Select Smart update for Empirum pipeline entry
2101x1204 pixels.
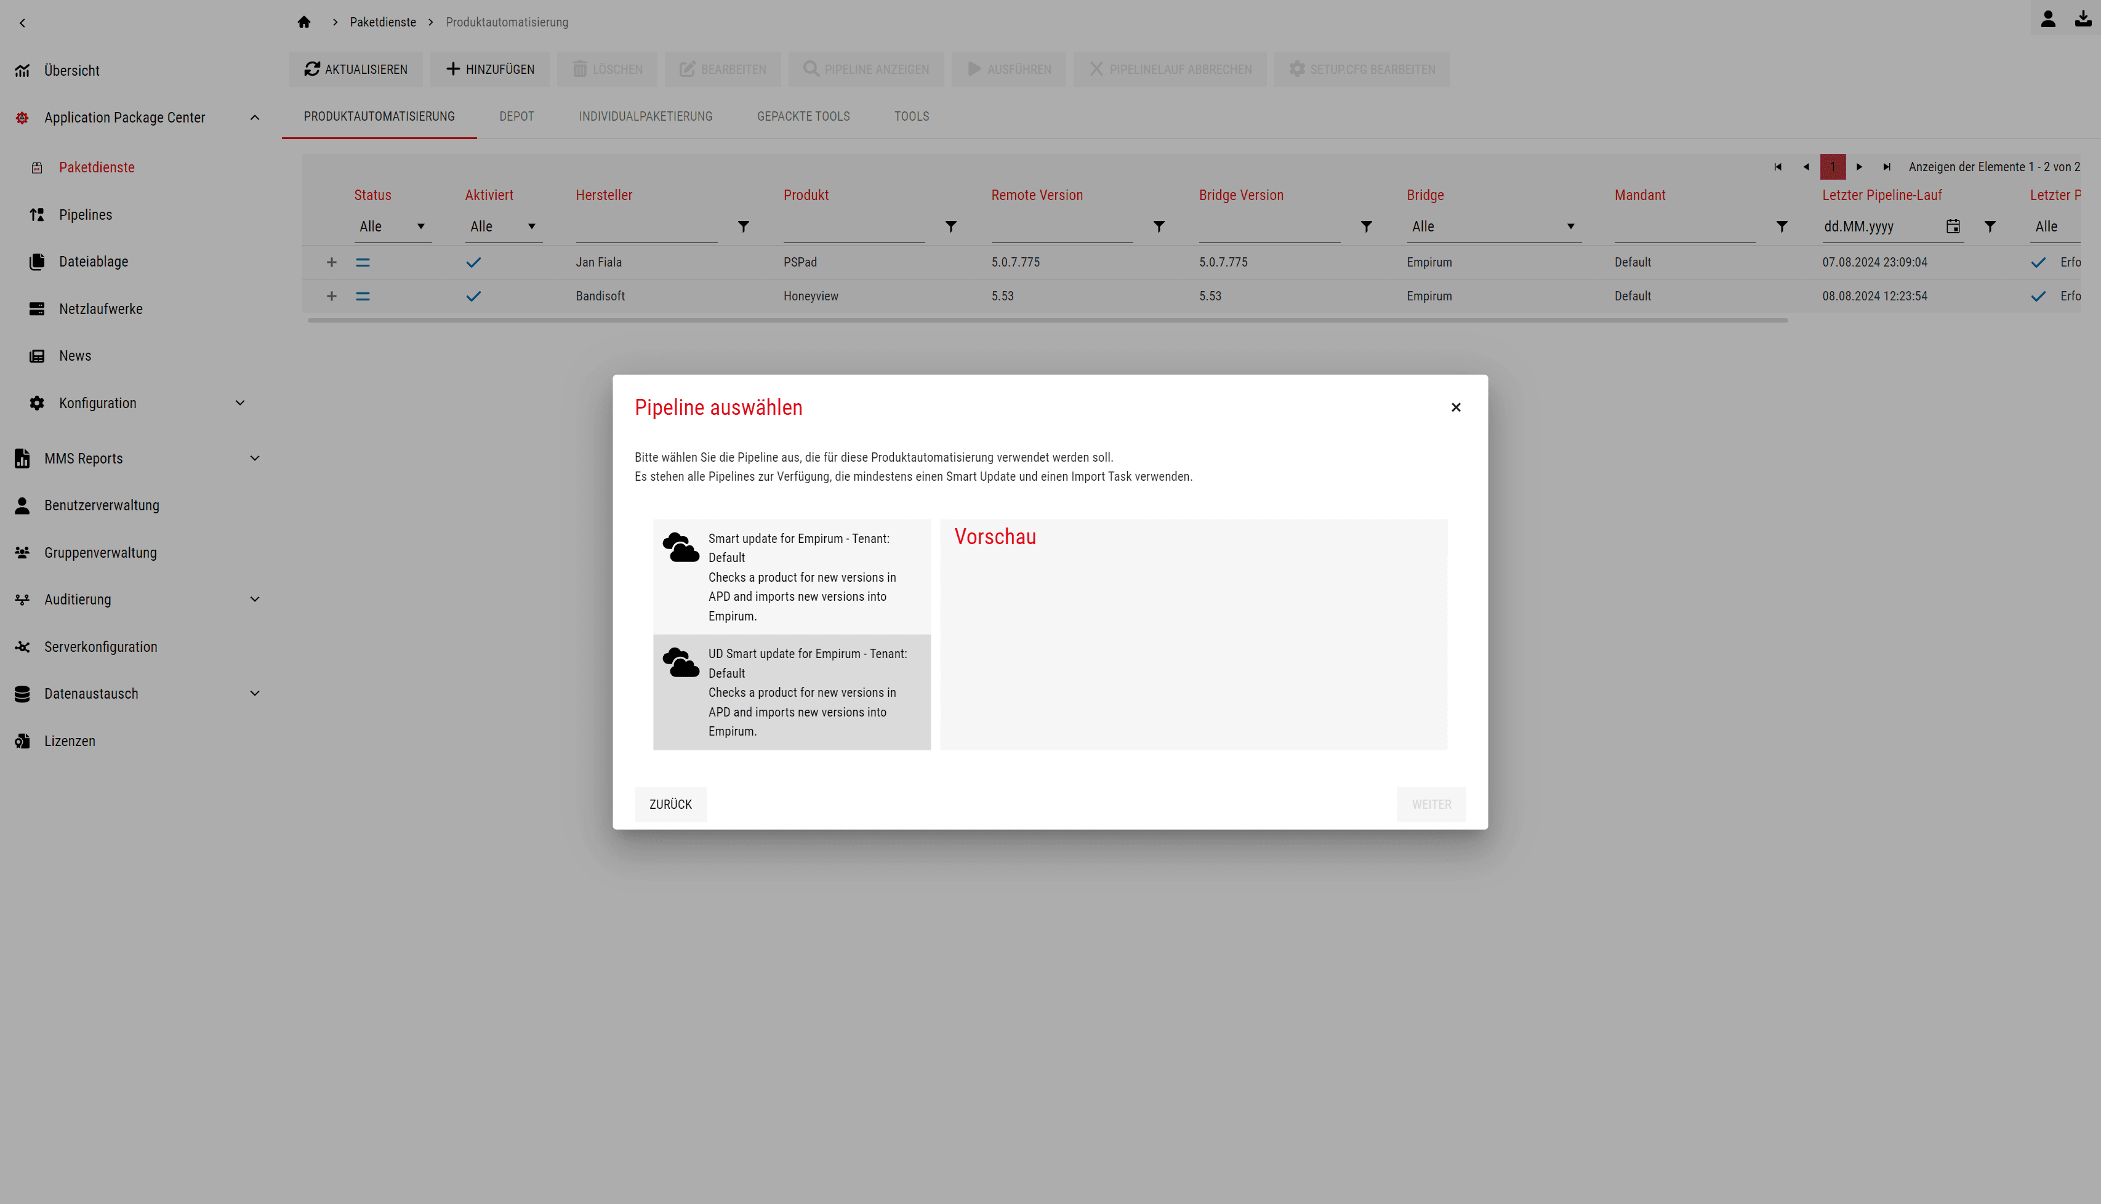[x=791, y=577]
